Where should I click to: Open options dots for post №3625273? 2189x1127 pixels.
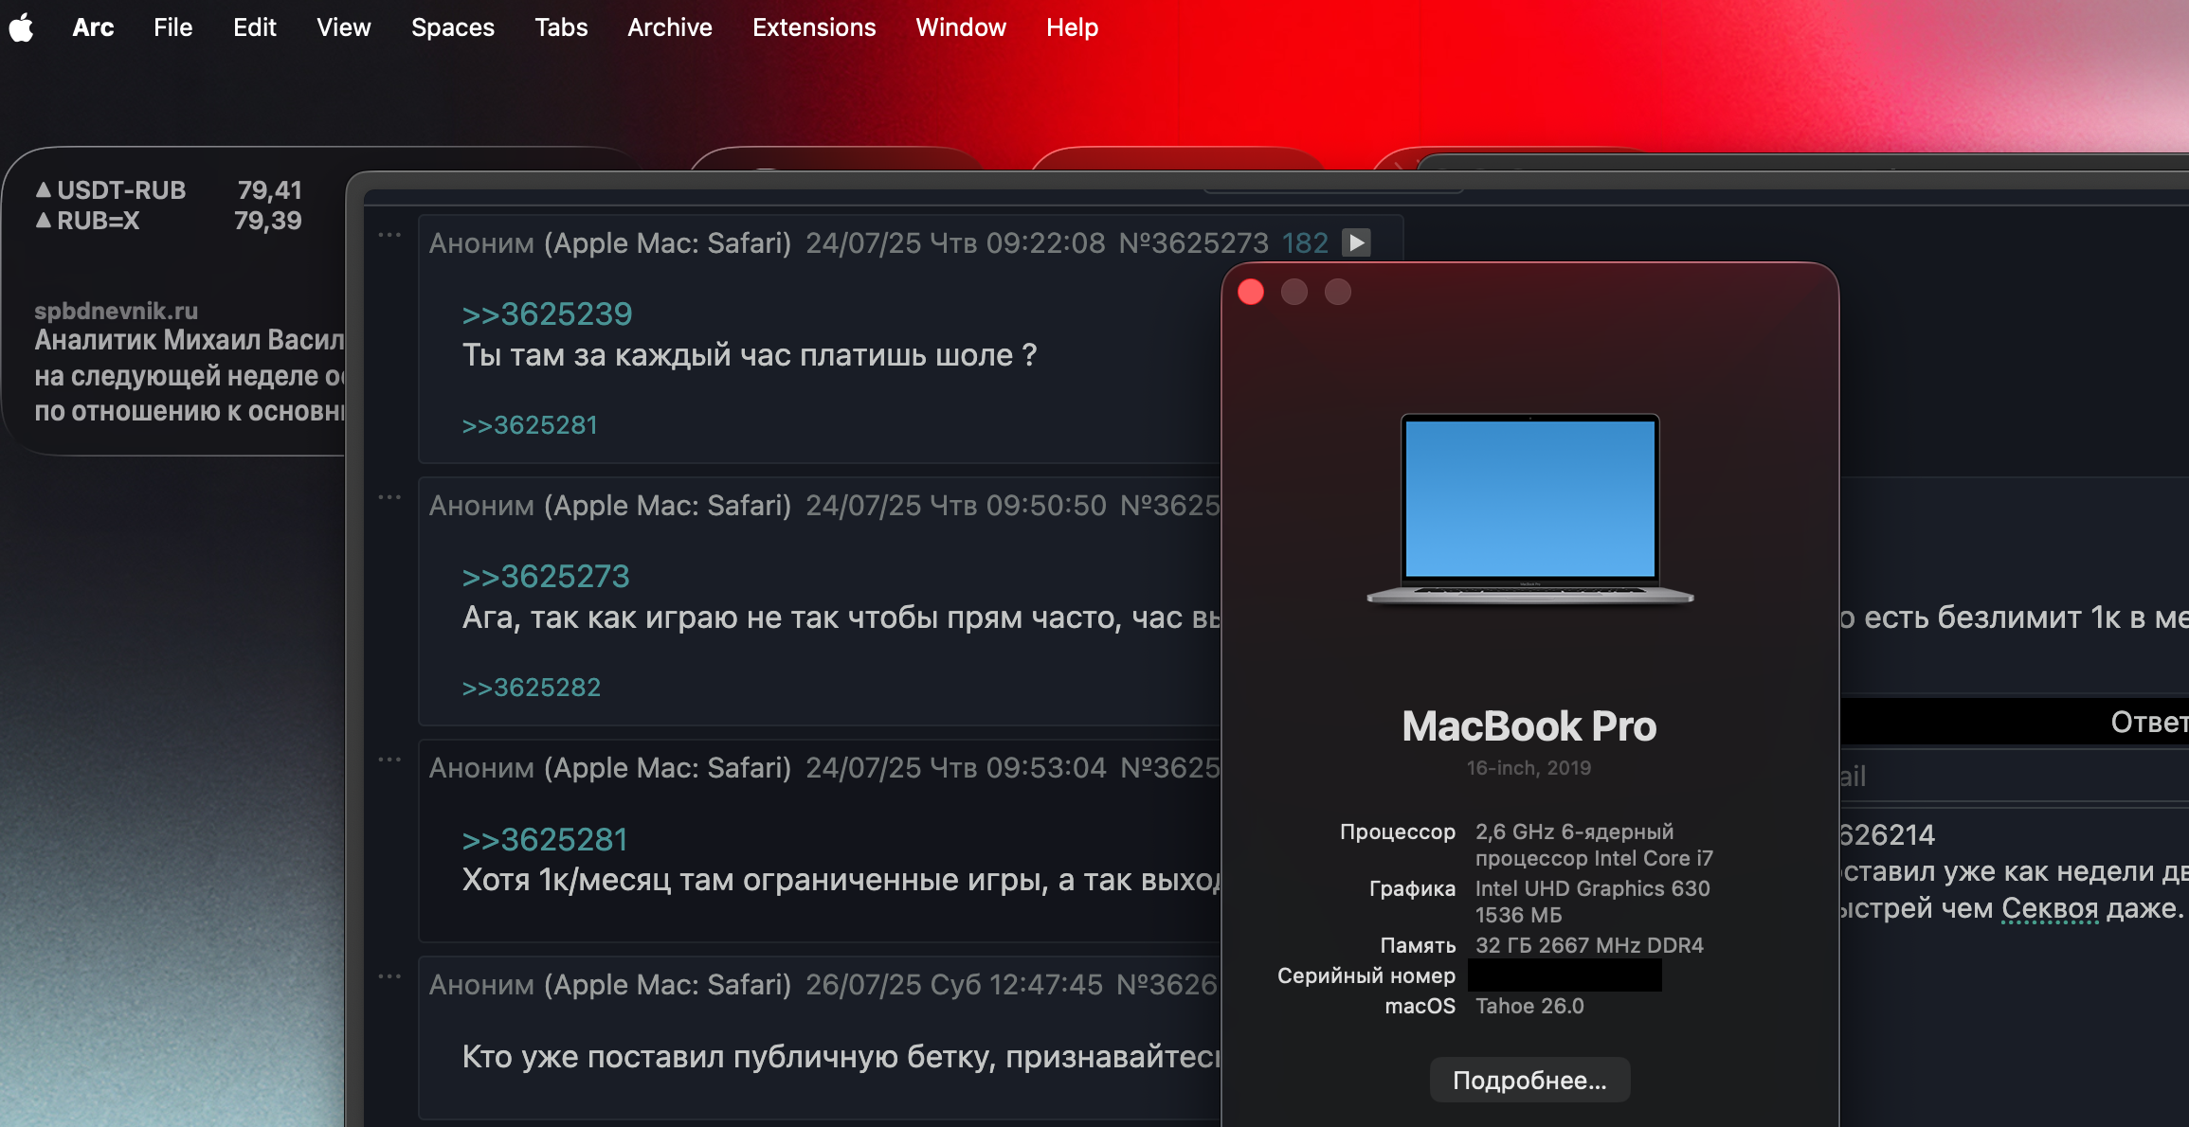389,235
